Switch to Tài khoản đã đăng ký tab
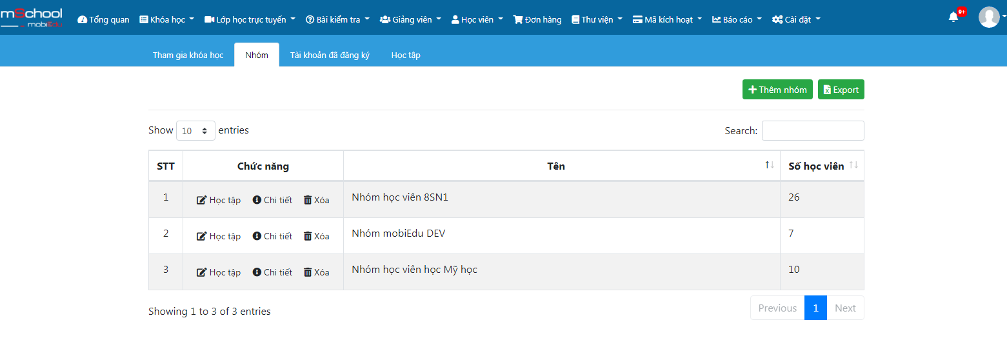This screenshot has width=1007, height=338. [x=330, y=55]
